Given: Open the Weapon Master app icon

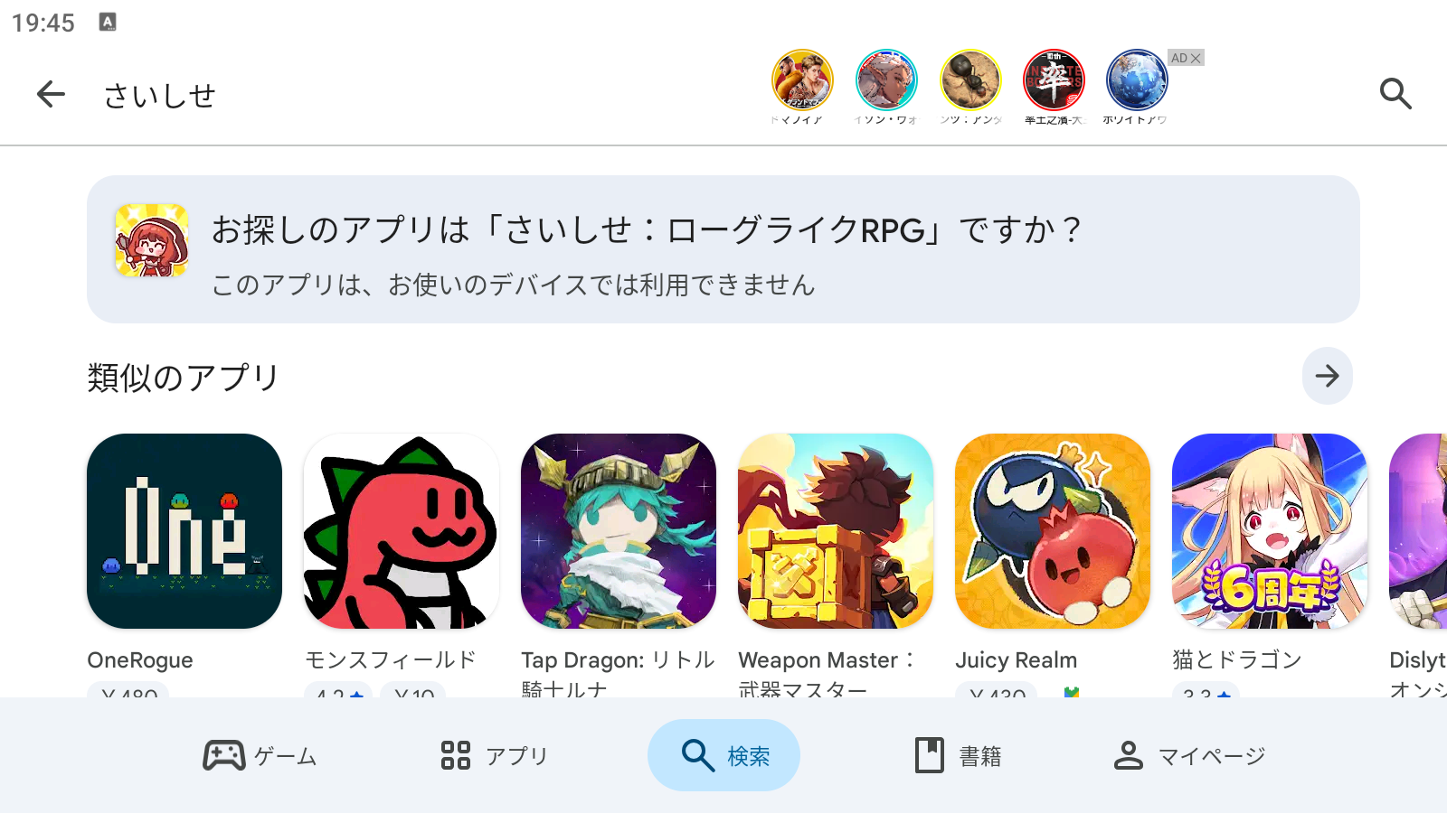Looking at the screenshot, I should pos(836,531).
